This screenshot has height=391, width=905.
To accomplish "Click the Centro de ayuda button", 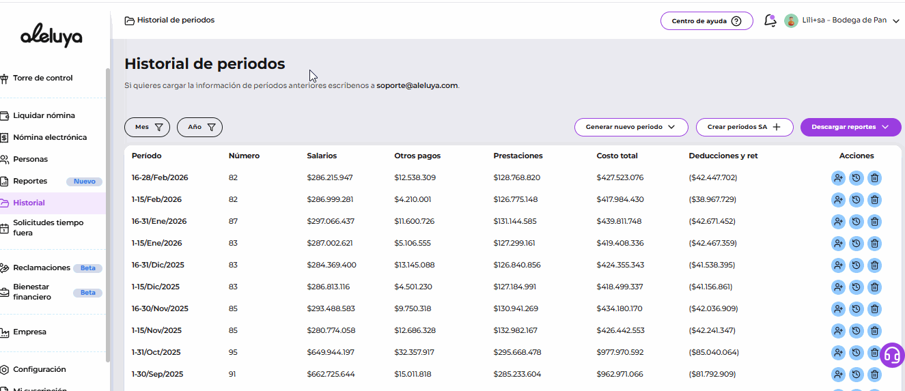I will [x=706, y=20].
